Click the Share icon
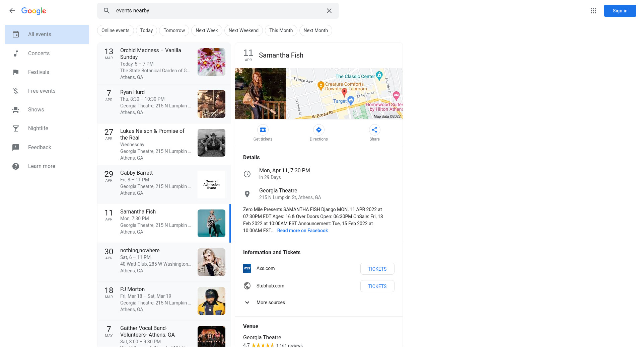Screen dimensions: 643x348 (x=374, y=130)
